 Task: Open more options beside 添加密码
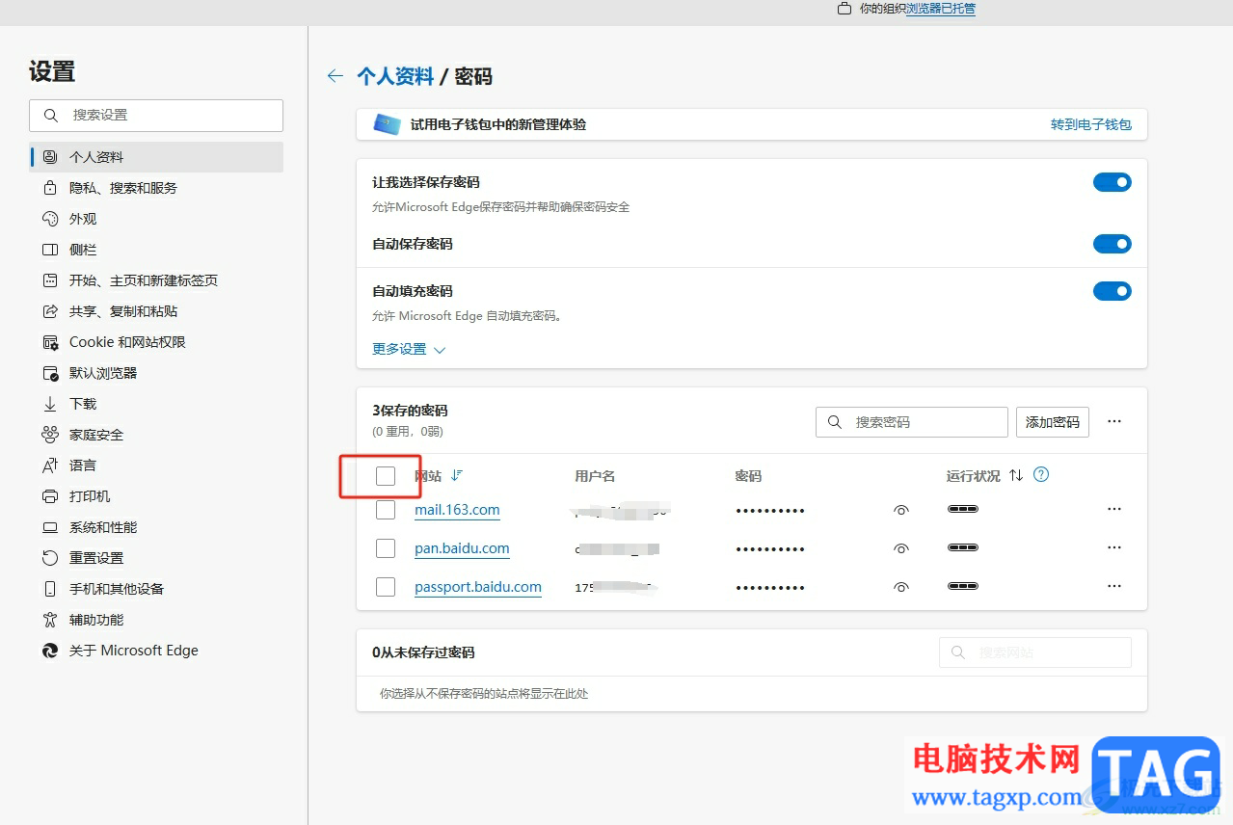click(x=1114, y=421)
